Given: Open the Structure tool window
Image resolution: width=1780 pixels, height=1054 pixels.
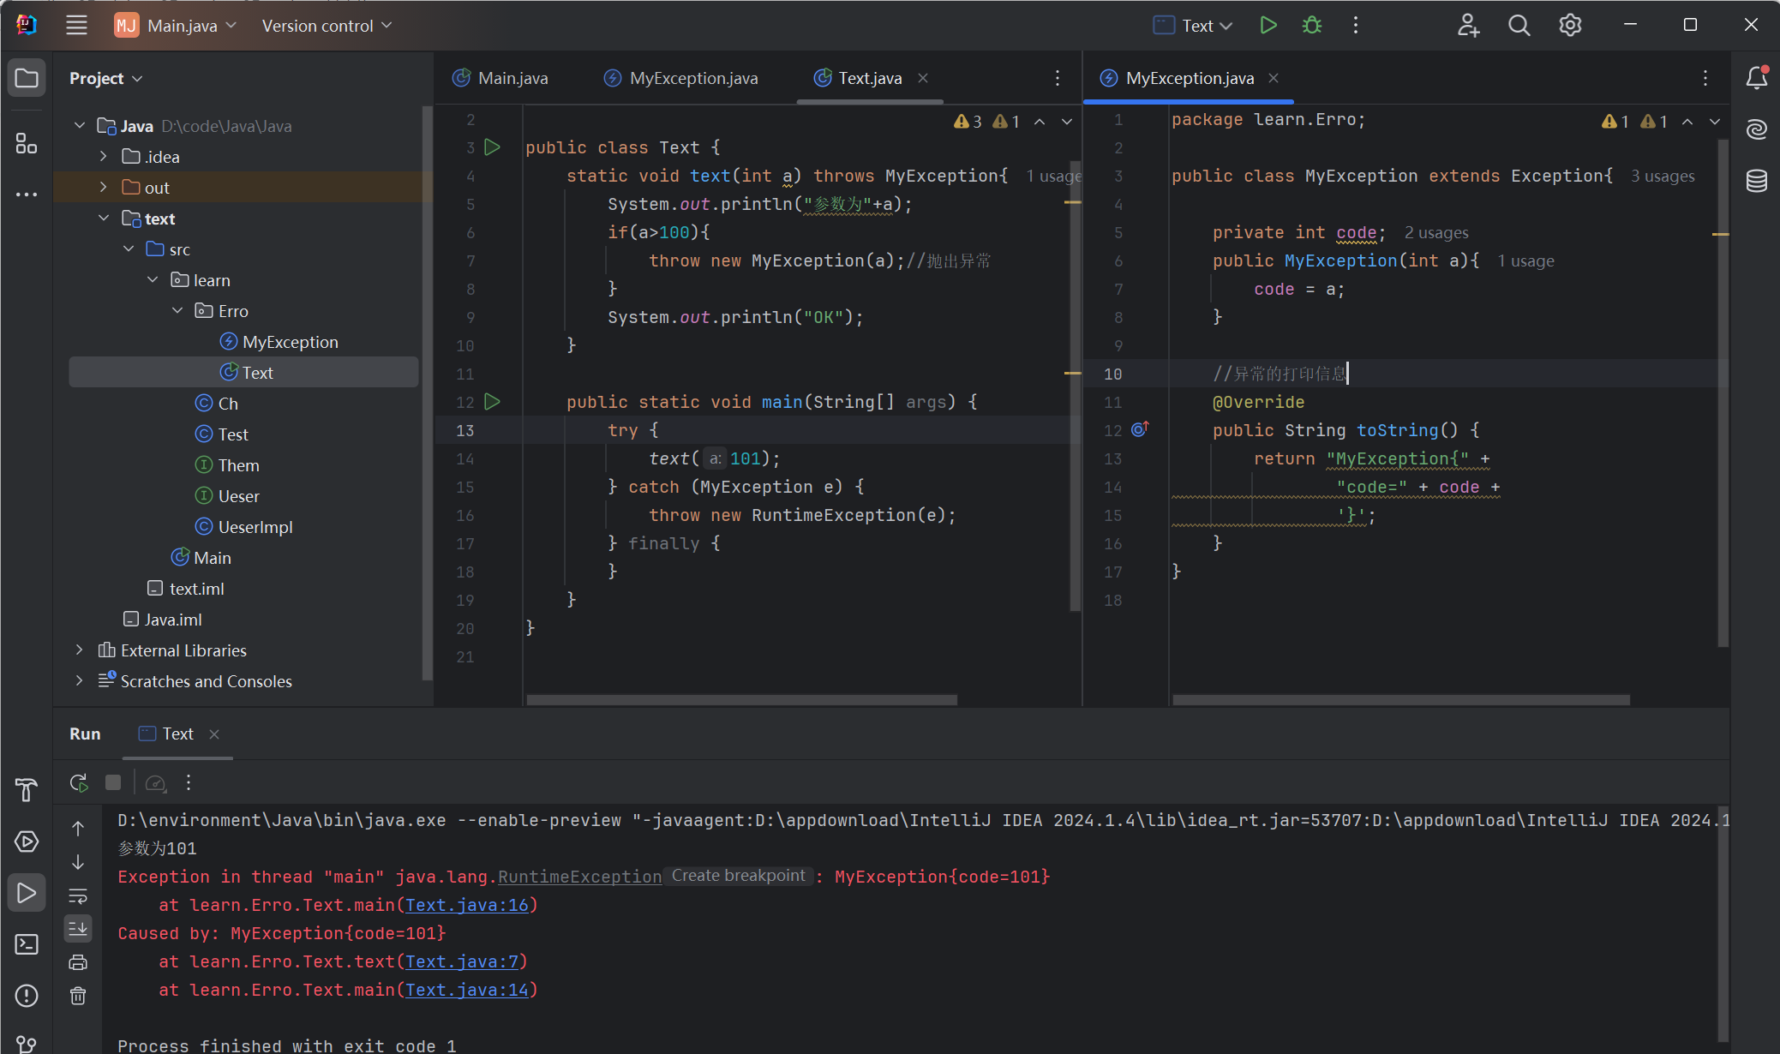Looking at the screenshot, I should (27, 143).
